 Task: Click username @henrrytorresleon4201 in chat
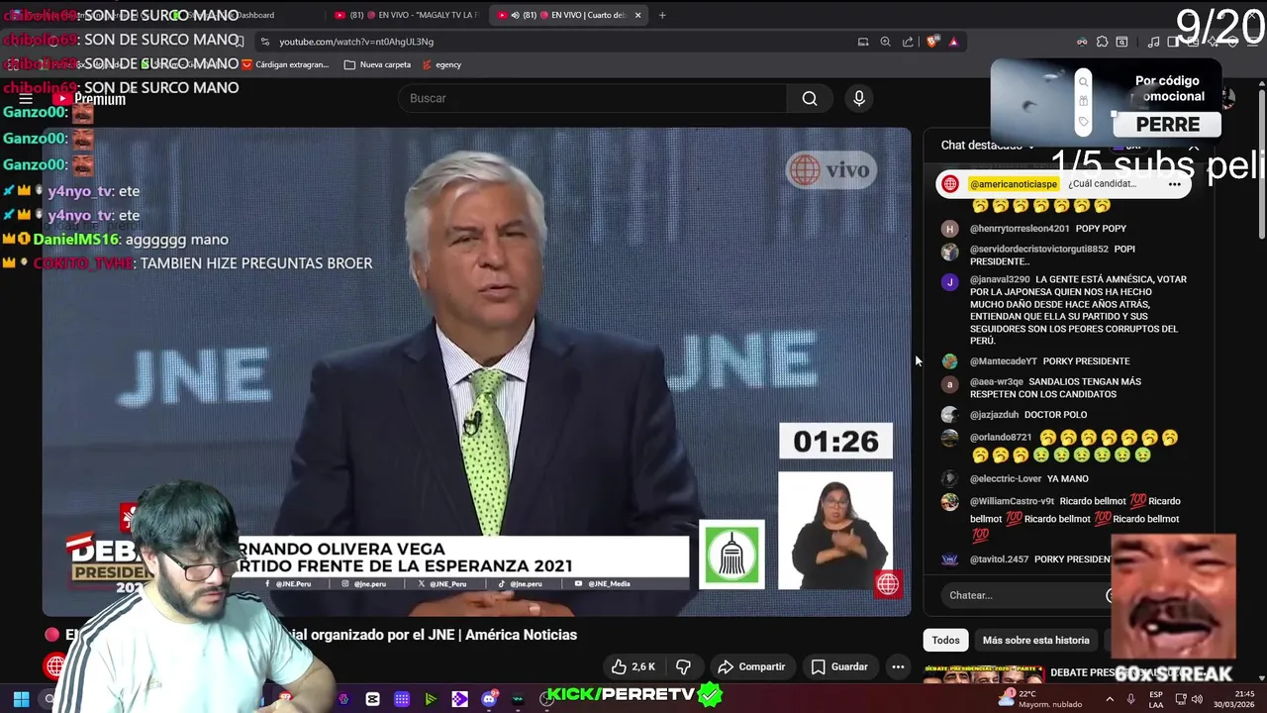pos(1019,229)
